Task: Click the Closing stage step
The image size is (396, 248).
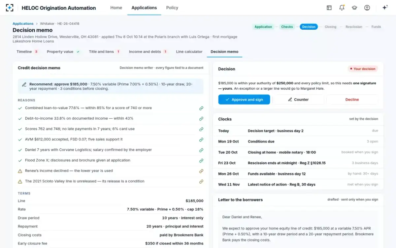Action: [330, 27]
